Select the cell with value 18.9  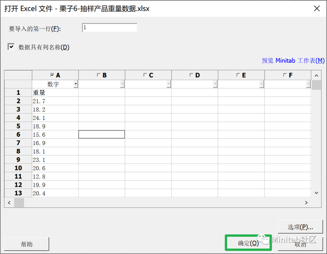pos(55,126)
